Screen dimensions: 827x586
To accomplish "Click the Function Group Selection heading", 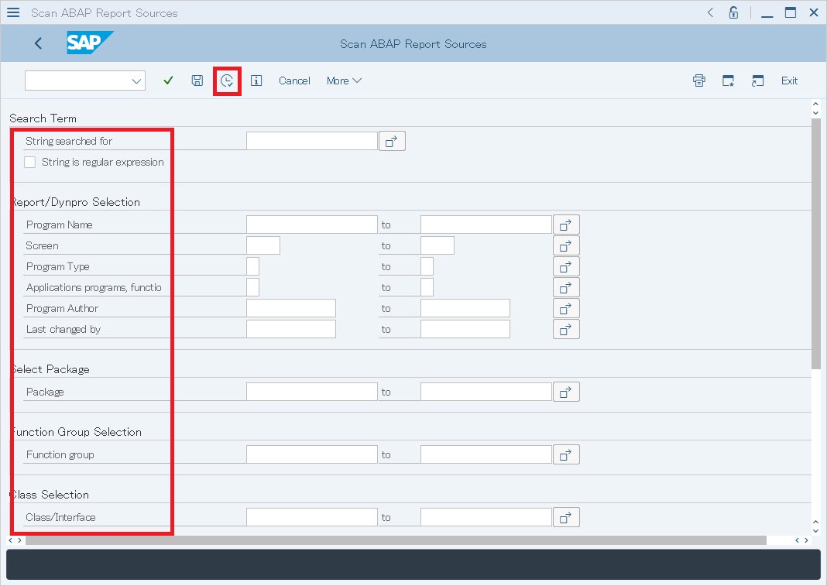I will [x=77, y=432].
